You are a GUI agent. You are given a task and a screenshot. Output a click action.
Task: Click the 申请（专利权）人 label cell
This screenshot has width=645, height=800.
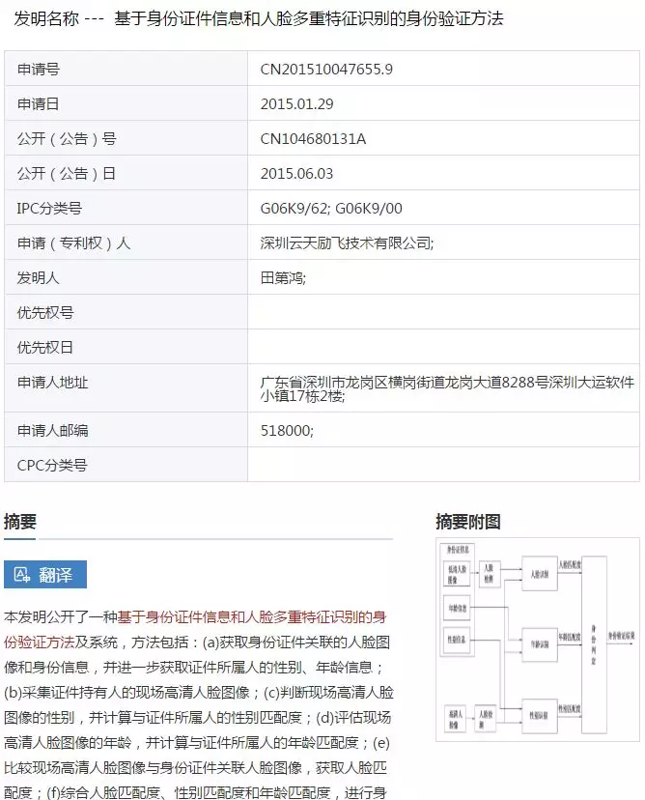126,242
